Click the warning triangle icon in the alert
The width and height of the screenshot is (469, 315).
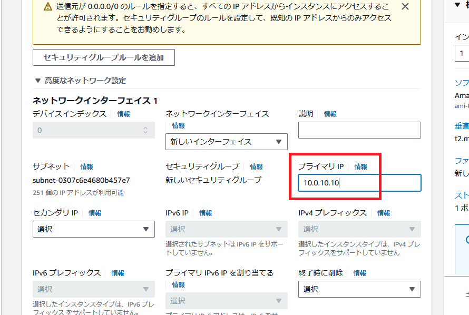point(48,6)
